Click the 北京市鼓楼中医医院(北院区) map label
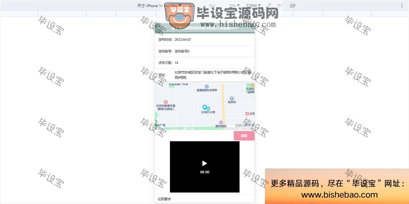Screen dimensions: 409x204 pos(166,107)
